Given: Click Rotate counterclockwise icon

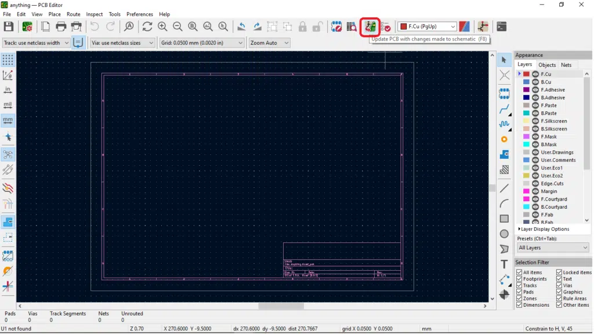Looking at the screenshot, I should [241, 27].
